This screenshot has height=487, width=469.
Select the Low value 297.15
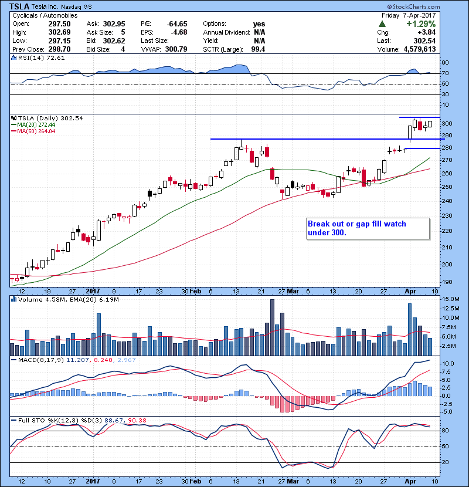coord(59,41)
